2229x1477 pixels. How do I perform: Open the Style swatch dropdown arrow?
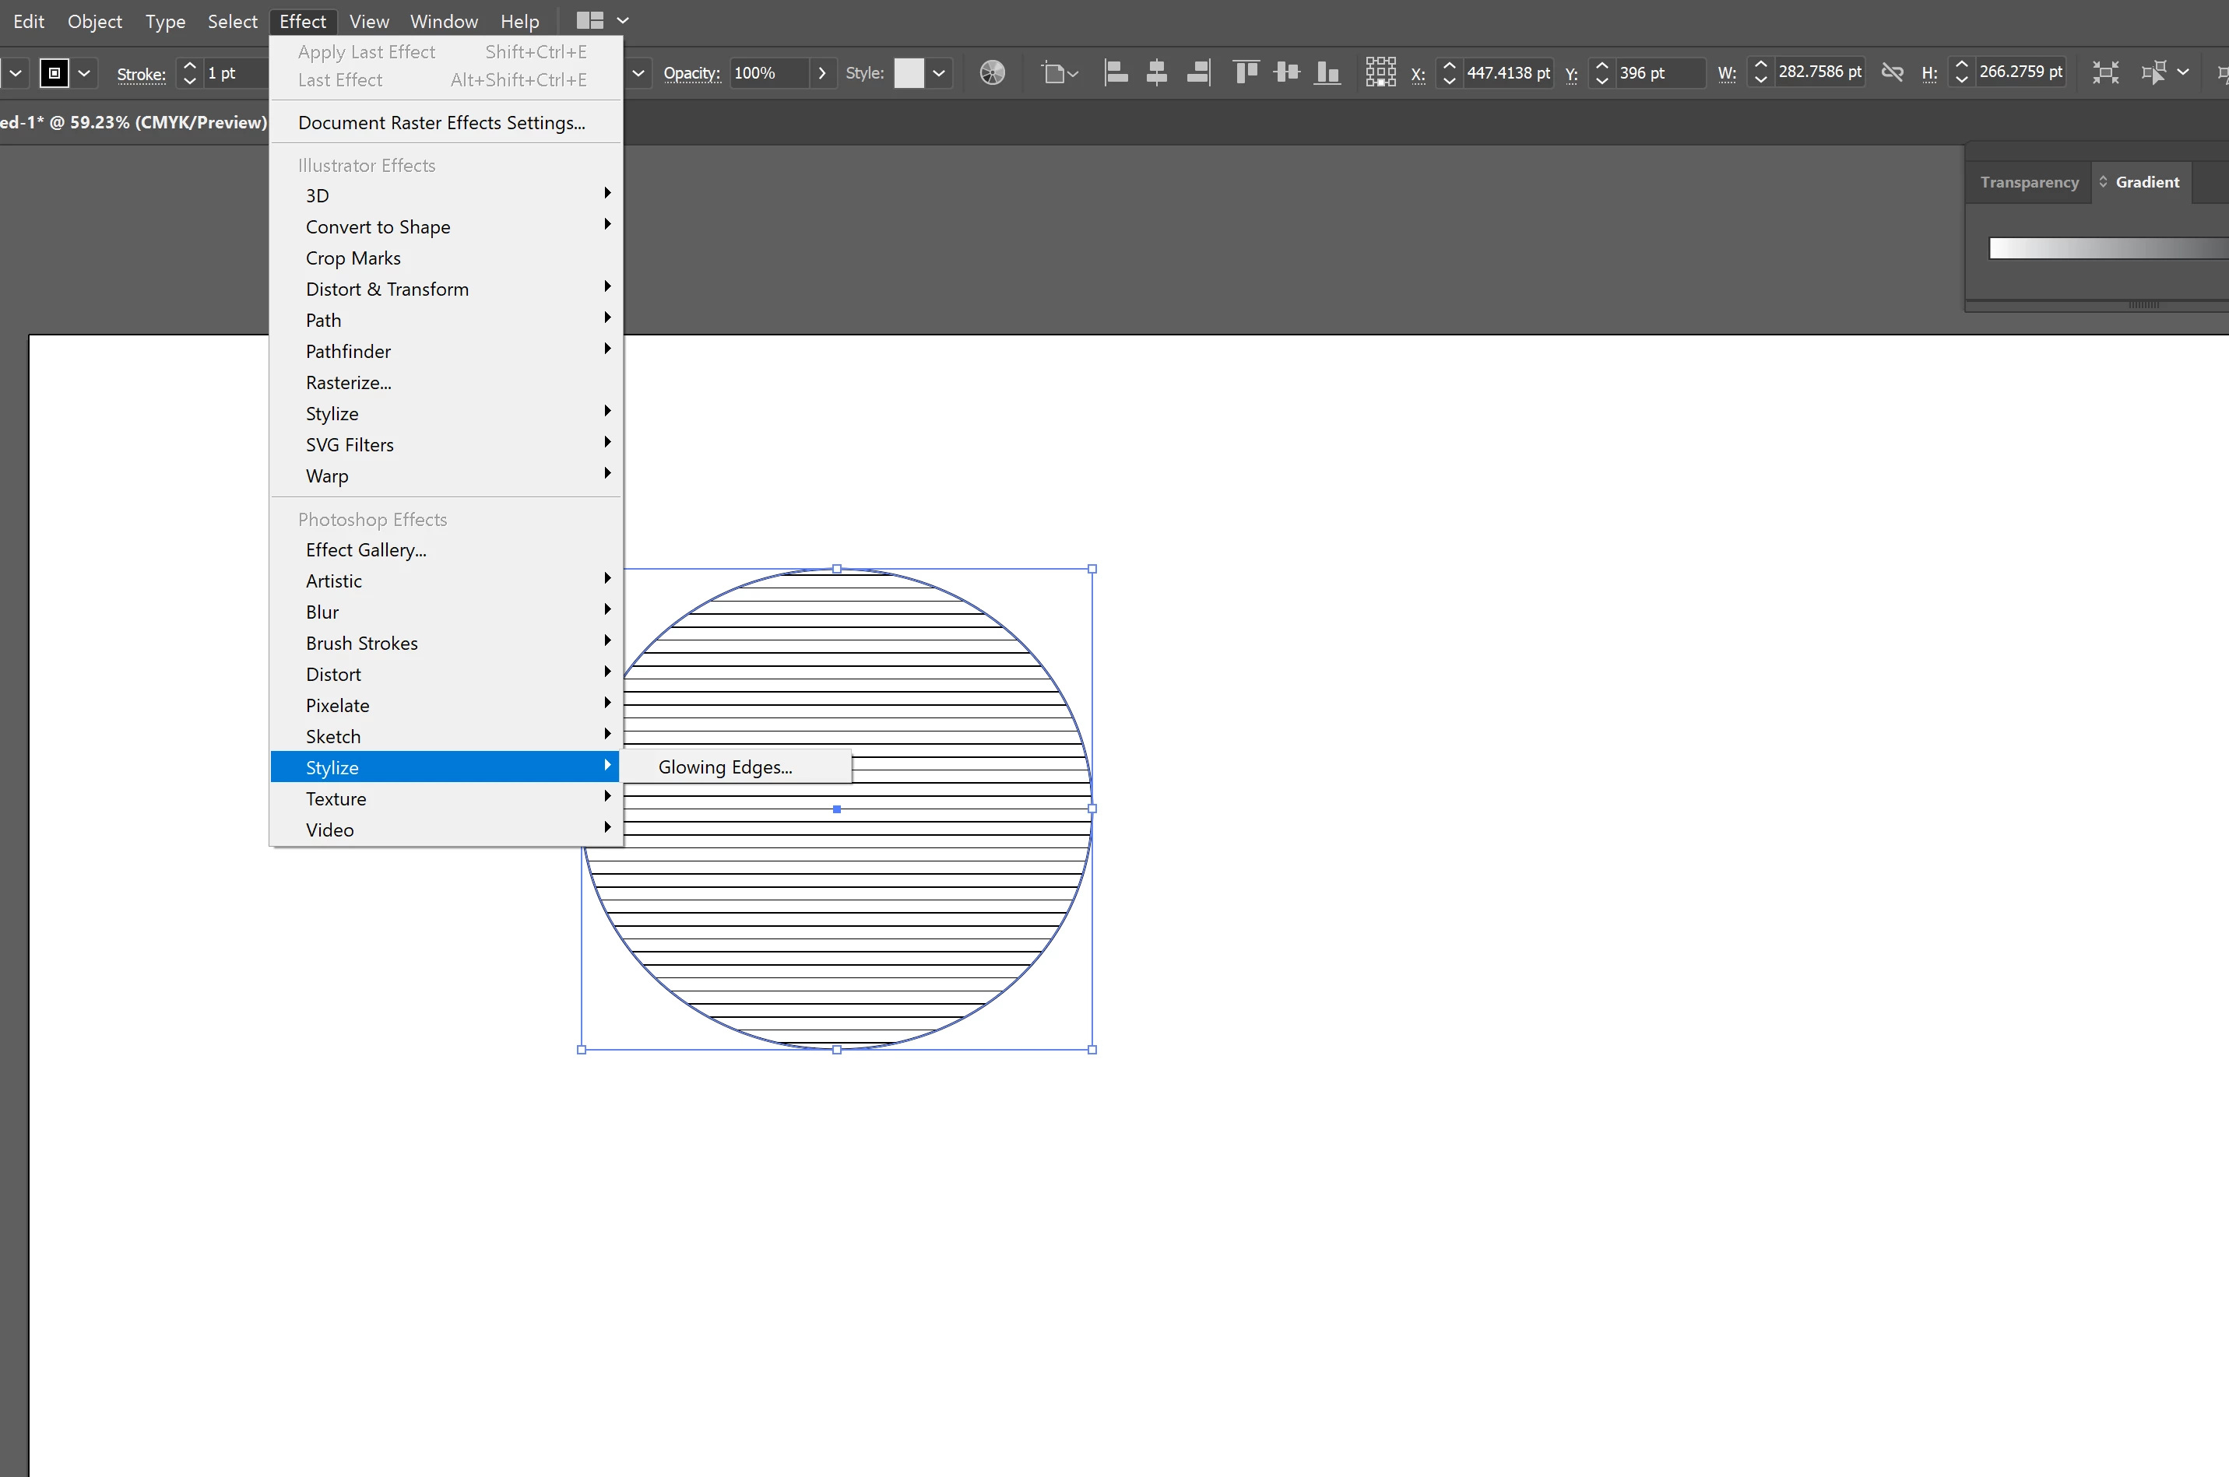click(939, 72)
